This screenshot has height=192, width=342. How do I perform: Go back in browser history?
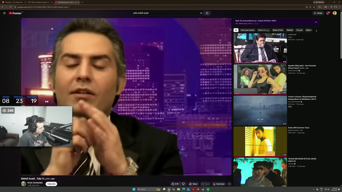point(2,7)
